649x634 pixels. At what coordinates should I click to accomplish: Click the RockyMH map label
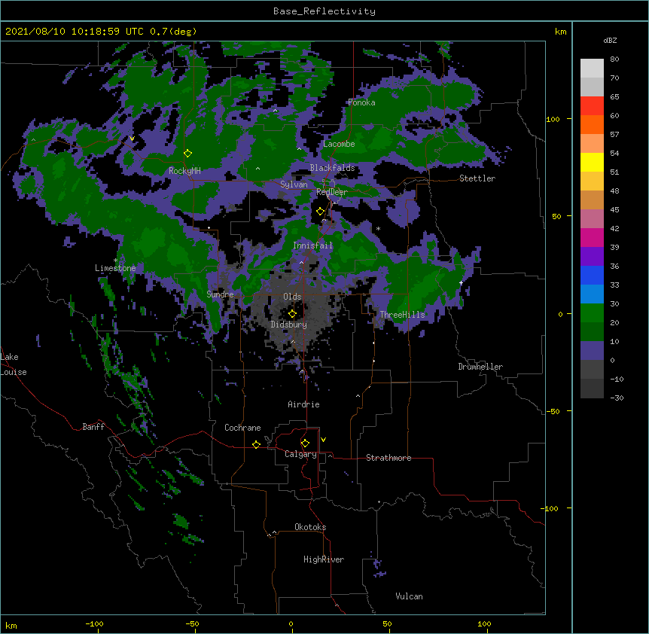[184, 171]
